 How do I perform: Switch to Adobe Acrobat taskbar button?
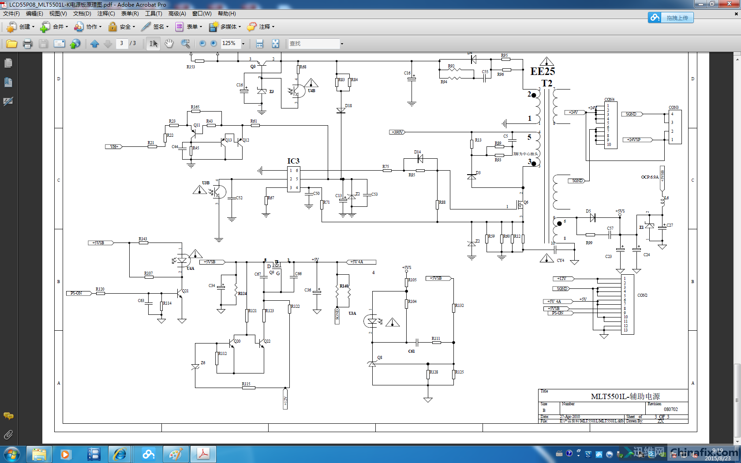(203, 454)
